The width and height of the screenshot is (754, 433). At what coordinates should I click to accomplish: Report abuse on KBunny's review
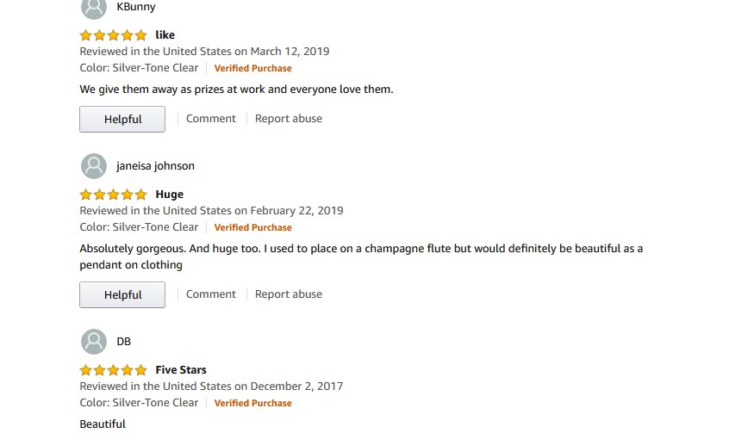[x=288, y=119]
